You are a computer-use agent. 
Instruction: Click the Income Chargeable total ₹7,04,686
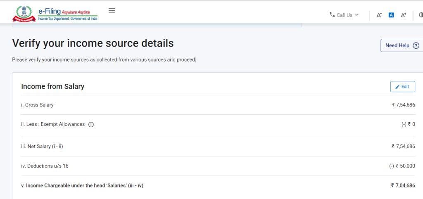[403, 185]
